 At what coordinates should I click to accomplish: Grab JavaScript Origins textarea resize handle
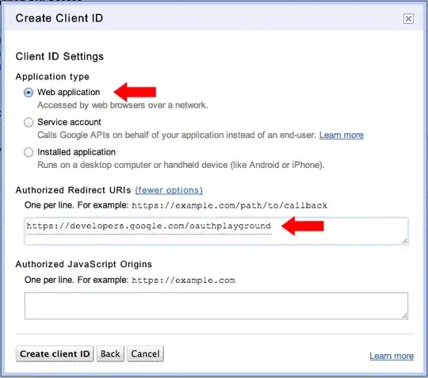[404, 315]
